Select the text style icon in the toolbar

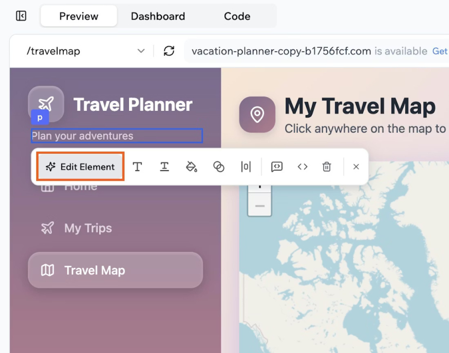click(x=138, y=166)
